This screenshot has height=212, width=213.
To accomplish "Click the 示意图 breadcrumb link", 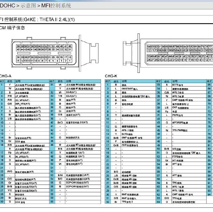I will click(x=28, y=6).
